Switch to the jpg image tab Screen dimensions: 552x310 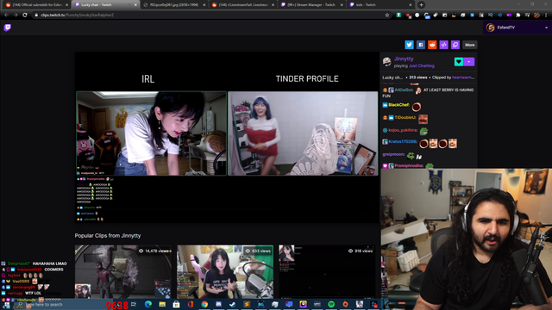(174, 5)
